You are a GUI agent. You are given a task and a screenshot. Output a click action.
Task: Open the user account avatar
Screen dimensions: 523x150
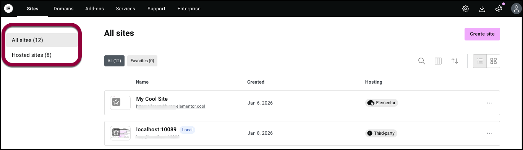click(x=514, y=9)
